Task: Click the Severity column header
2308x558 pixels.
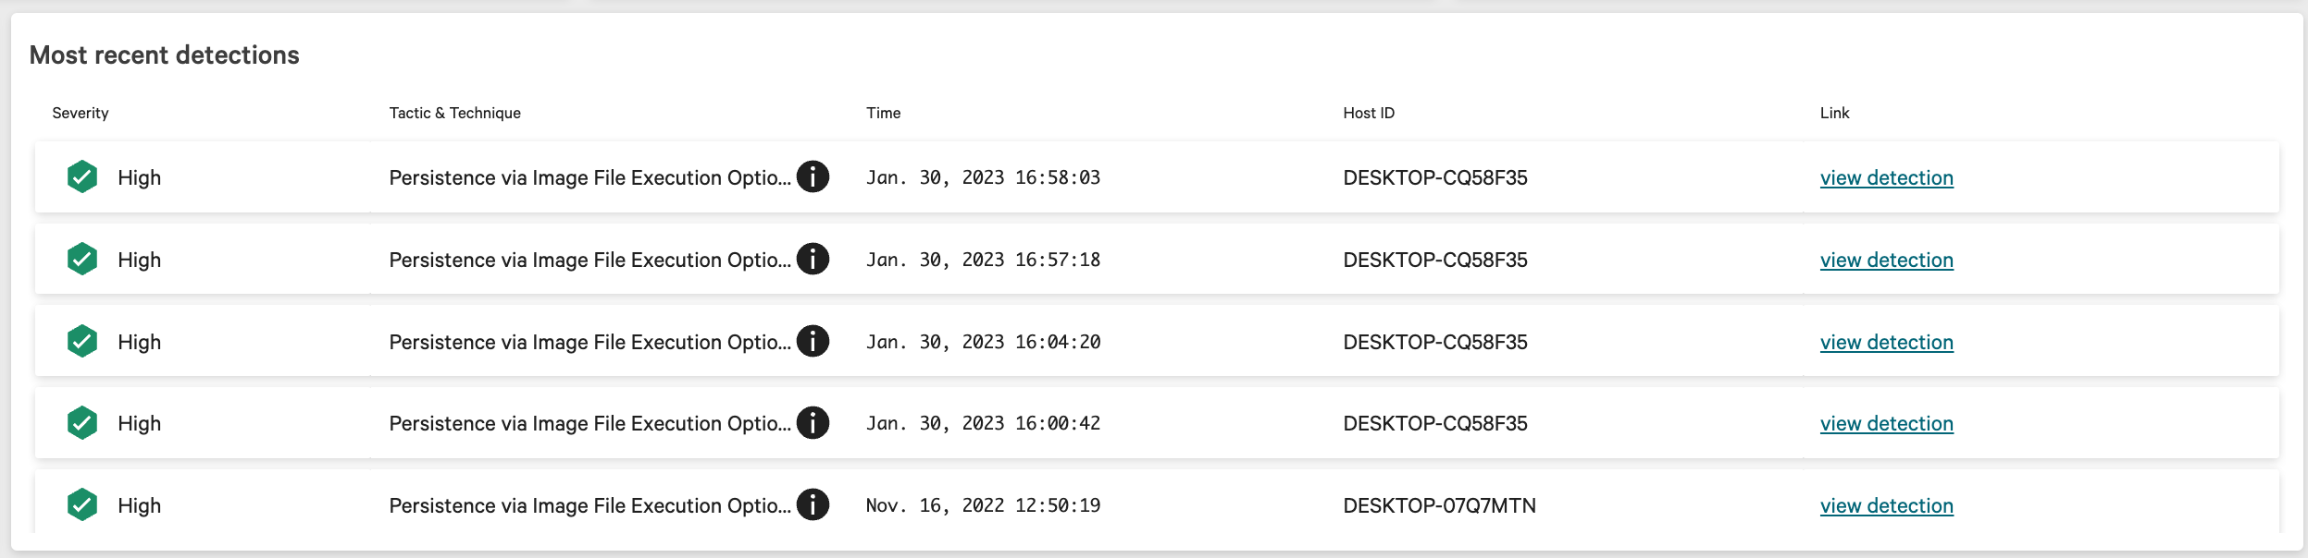Action: (81, 113)
